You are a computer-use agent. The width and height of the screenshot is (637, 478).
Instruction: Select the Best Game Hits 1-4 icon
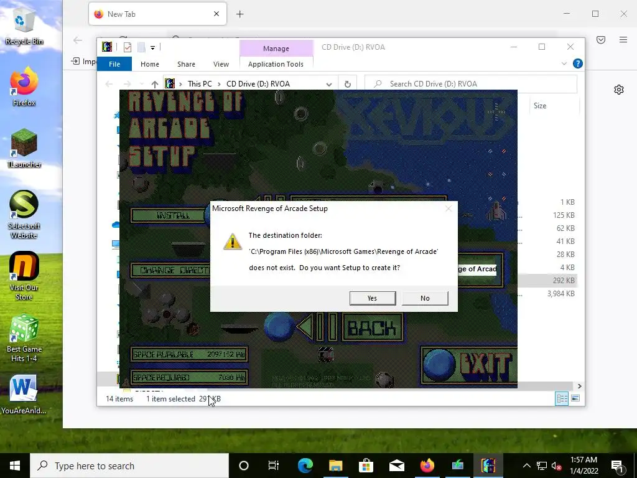pos(24,338)
